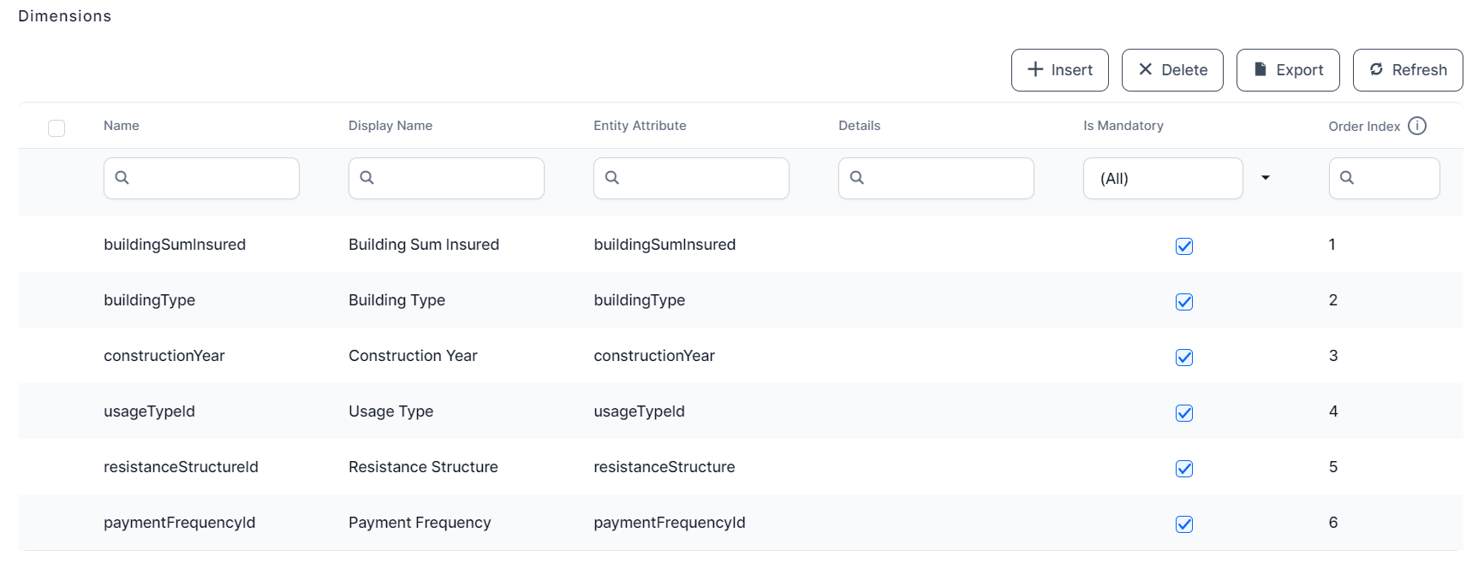Click the Insert button
This screenshot has width=1478, height=562.
coord(1059,70)
